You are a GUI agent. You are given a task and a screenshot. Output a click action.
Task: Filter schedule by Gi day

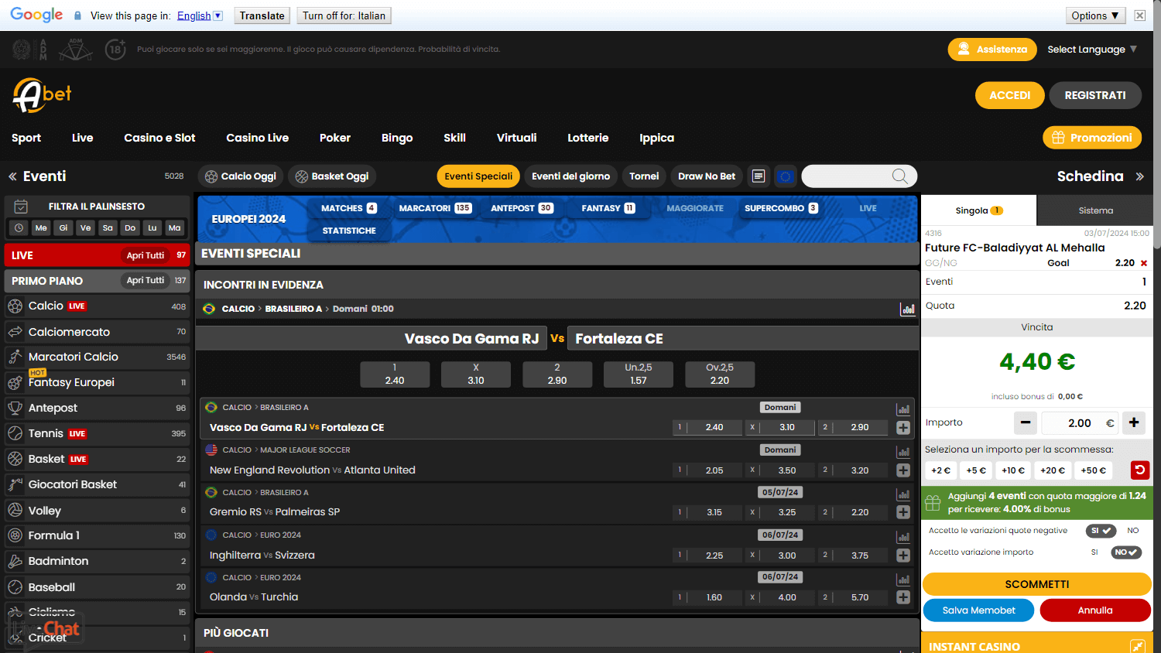63,227
